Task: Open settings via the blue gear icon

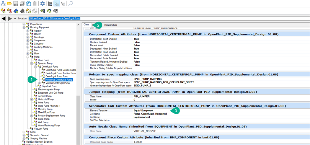Action: tap(42, 3)
